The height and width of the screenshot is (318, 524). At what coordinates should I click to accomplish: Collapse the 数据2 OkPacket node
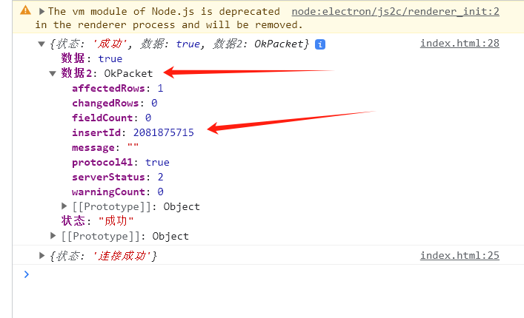(53, 73)
